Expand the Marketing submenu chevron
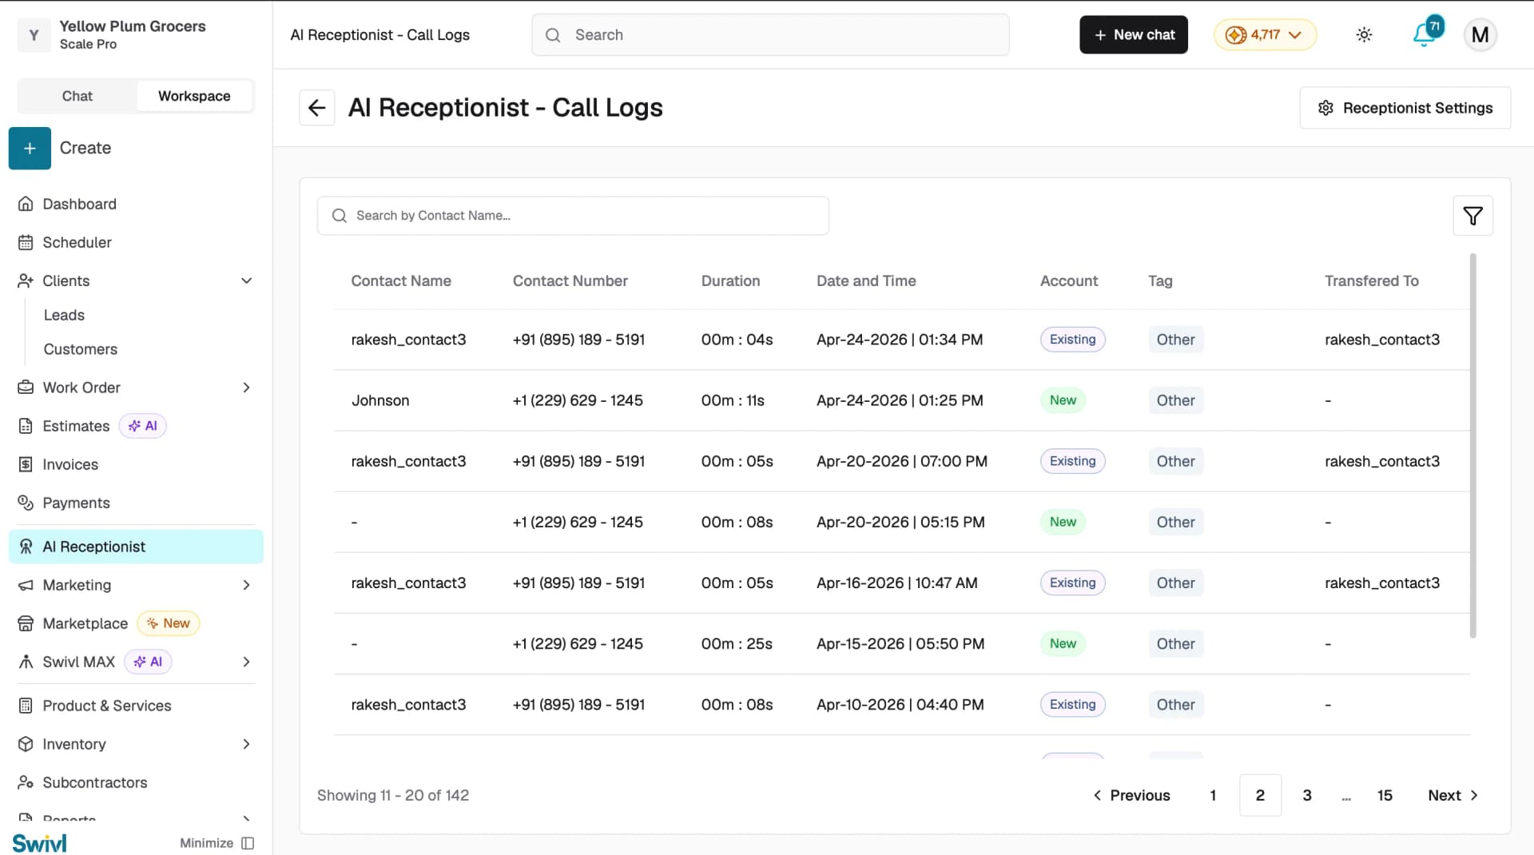Image resolution: width=1534 pixels, height=855 pixels. pos(246,585)
